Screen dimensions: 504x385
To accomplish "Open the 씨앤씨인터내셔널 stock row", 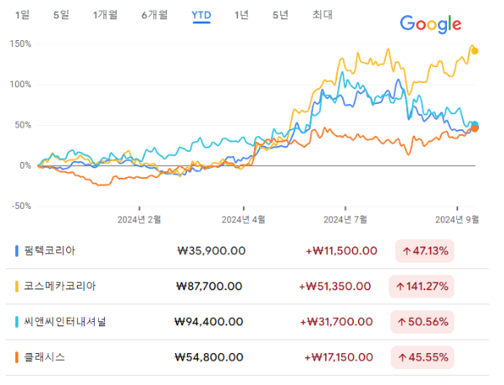I will click(247, 322).
